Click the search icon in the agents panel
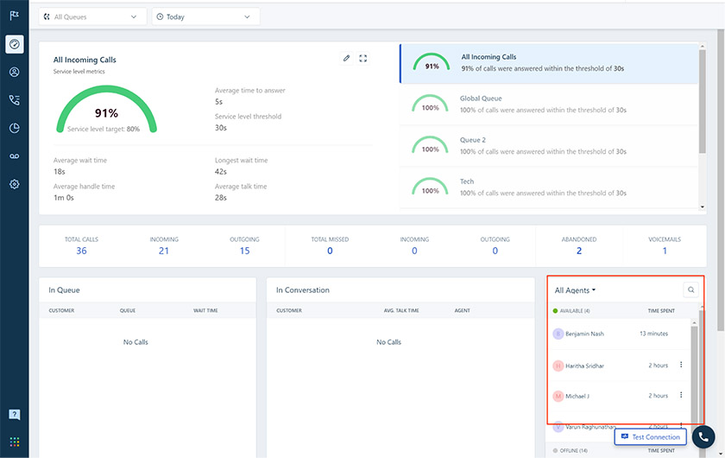Viewport: 725px width, 458px height. pos(690,289)
